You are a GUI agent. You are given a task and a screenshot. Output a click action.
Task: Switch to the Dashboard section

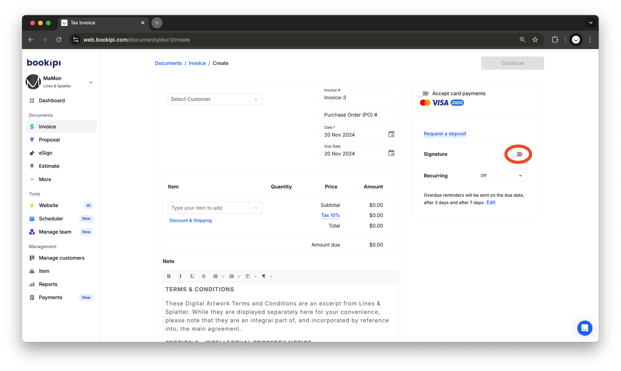[x=52, y=100]
